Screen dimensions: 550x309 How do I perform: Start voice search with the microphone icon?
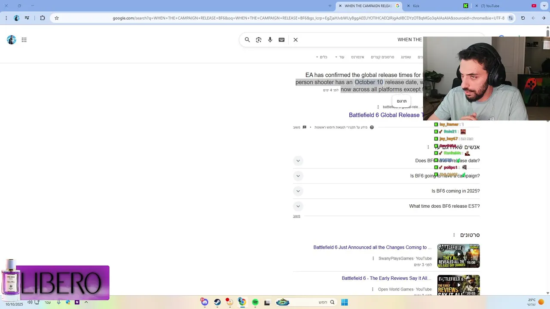pyautogui.click(x=270, y=40)
